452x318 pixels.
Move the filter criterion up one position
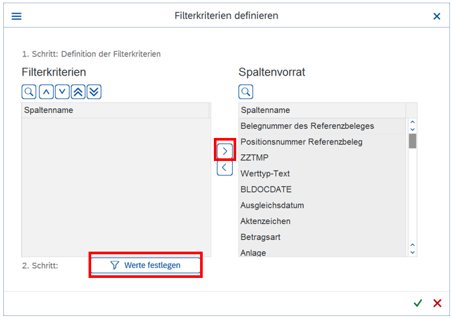pyautogui.click(x=46, y=92)
